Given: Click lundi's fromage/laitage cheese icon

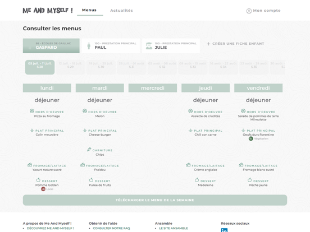Looking at the screenshot, I should tap(30, 165).
